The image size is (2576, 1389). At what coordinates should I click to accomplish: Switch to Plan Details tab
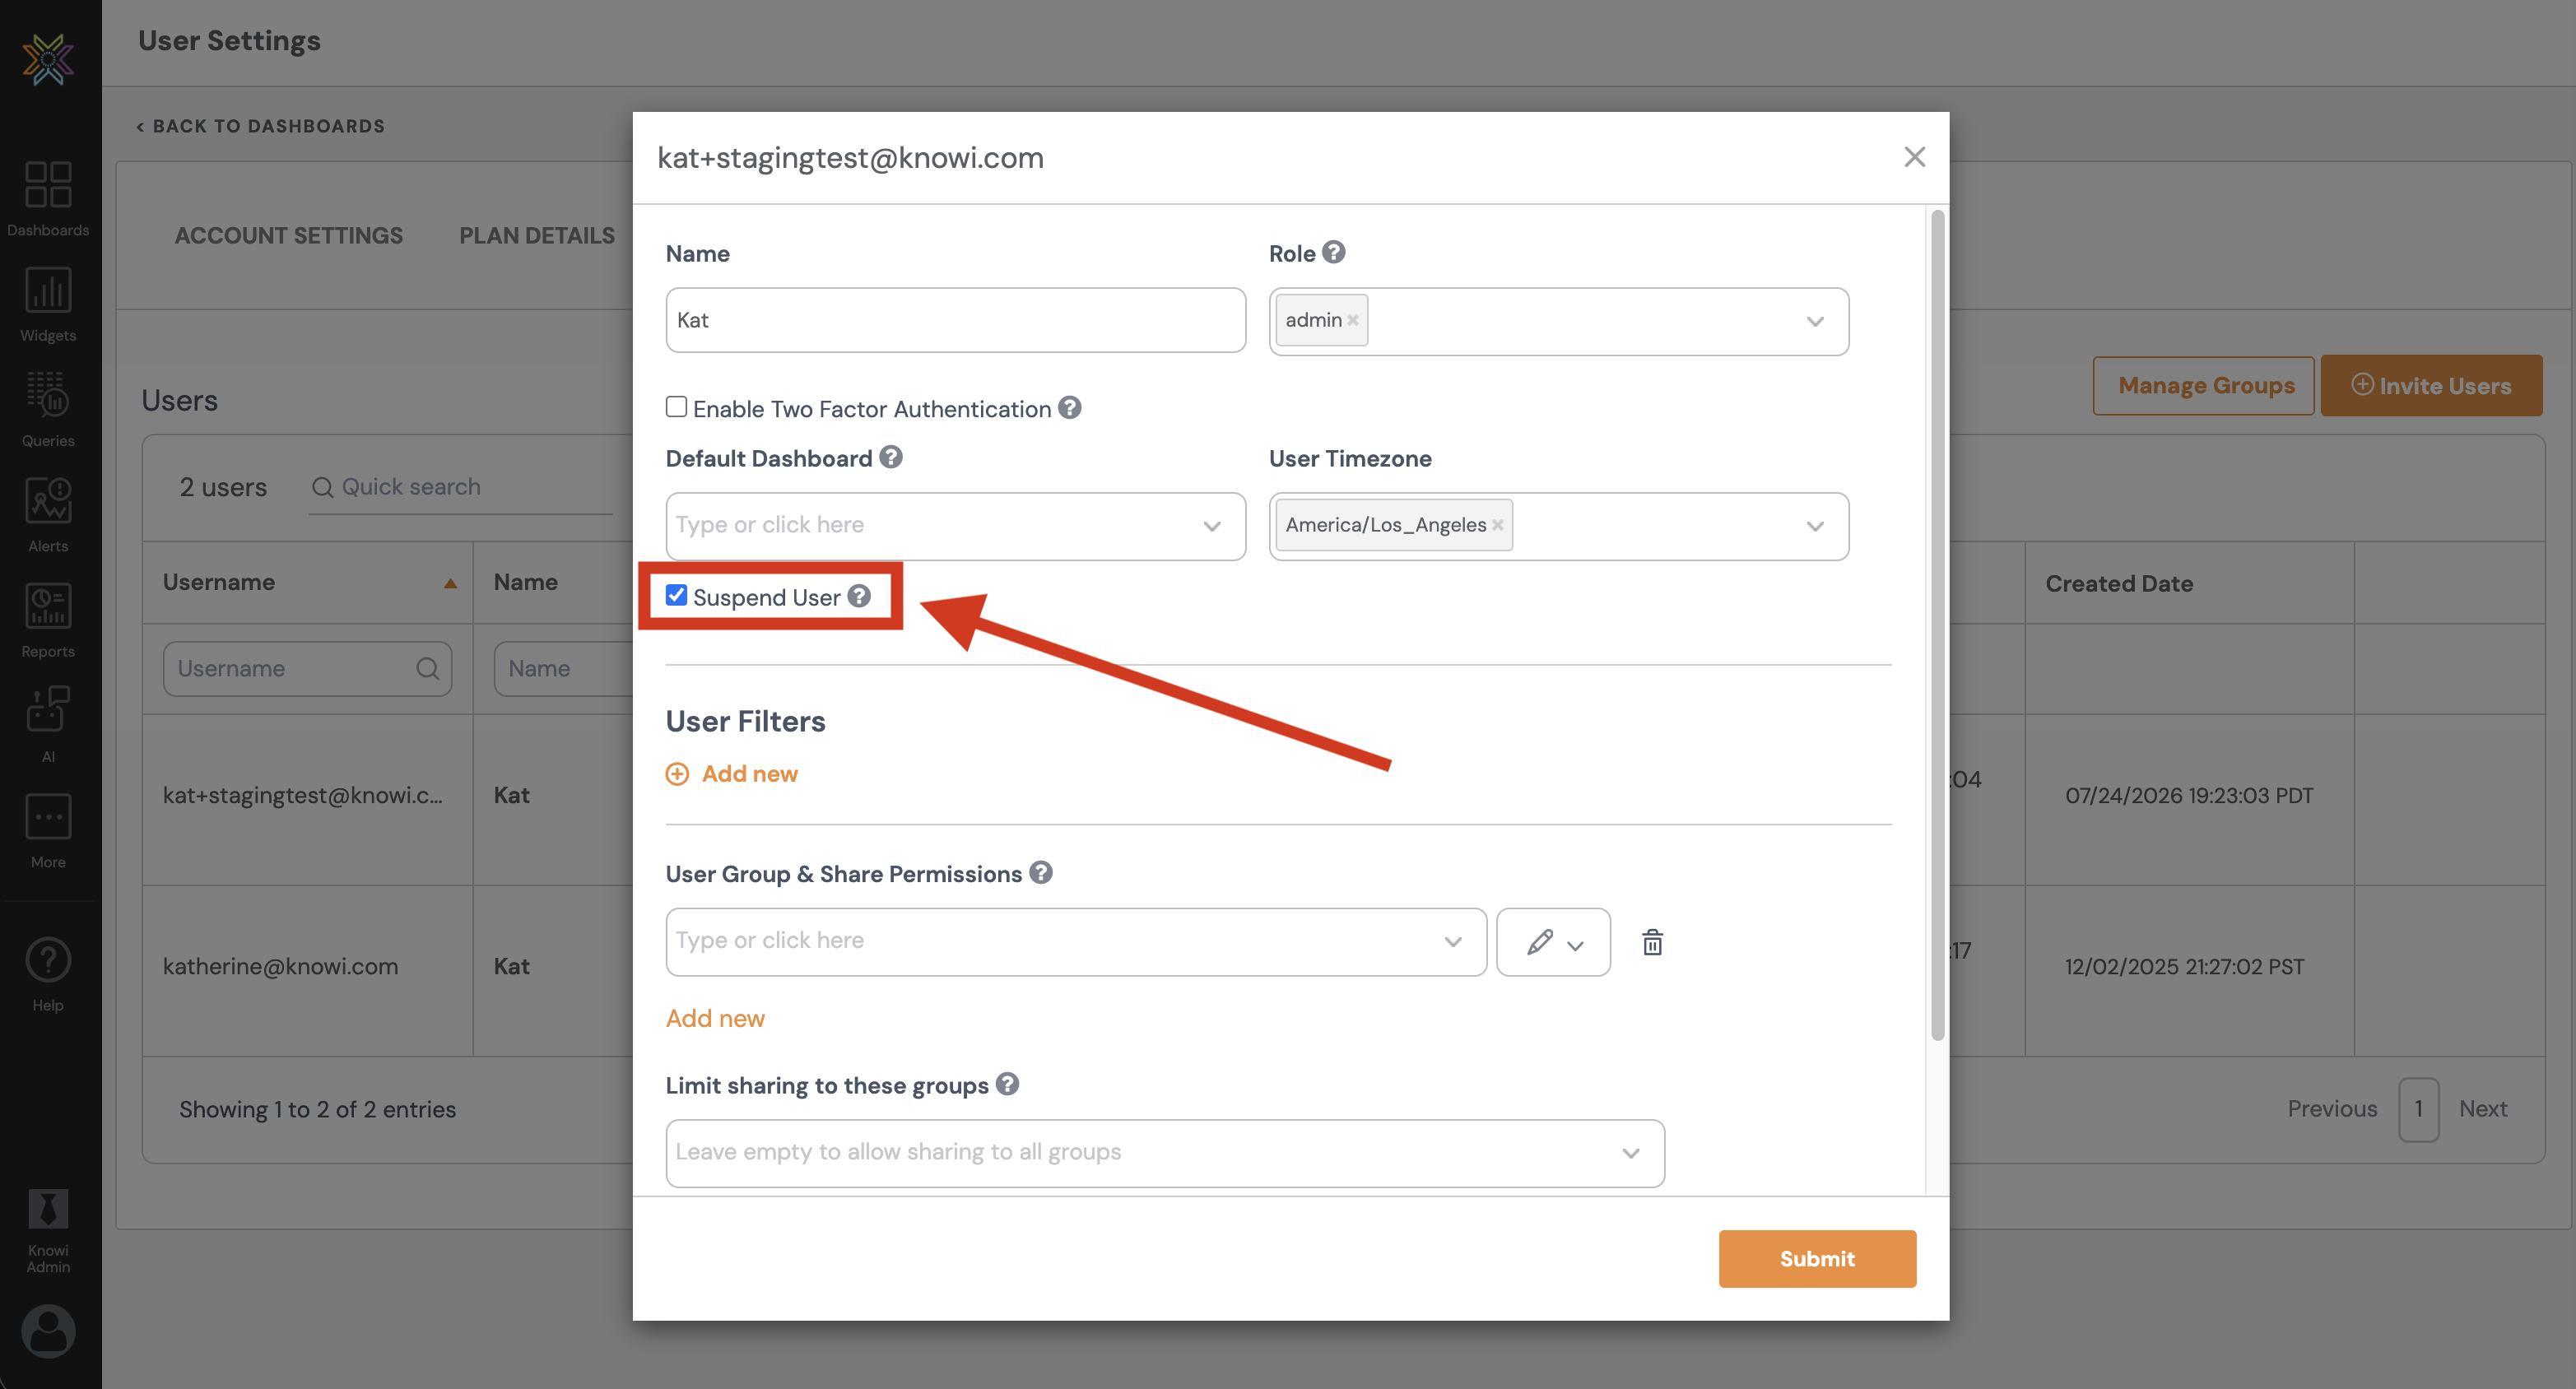pyautogui.click(x=537, y=236)
